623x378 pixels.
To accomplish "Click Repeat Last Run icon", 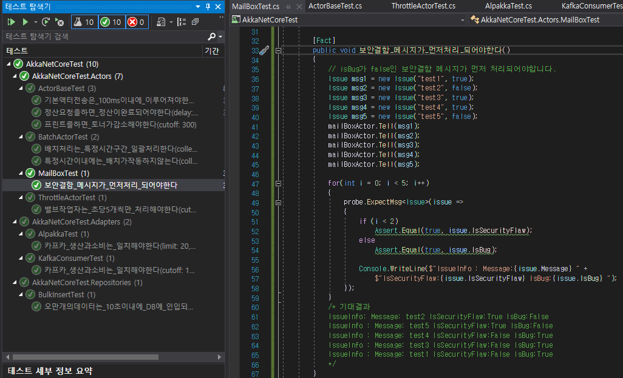I will click(46, 22).
